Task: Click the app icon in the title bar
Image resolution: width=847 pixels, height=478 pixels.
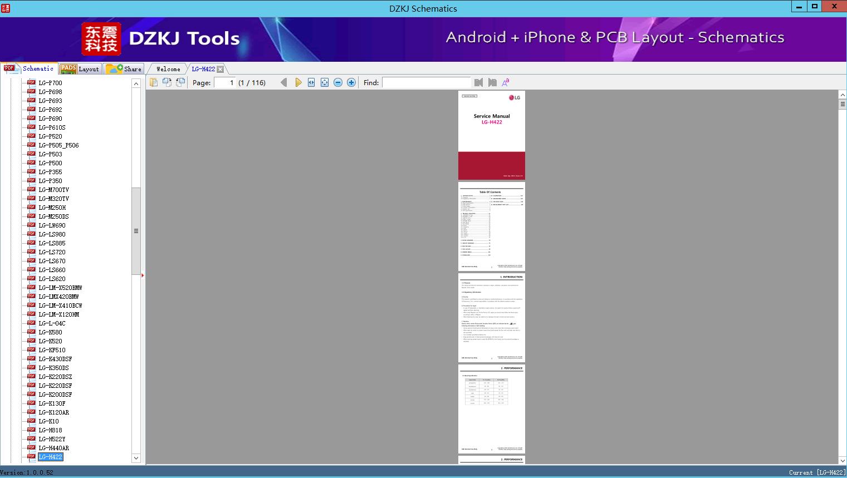Action: pos(6,8)
